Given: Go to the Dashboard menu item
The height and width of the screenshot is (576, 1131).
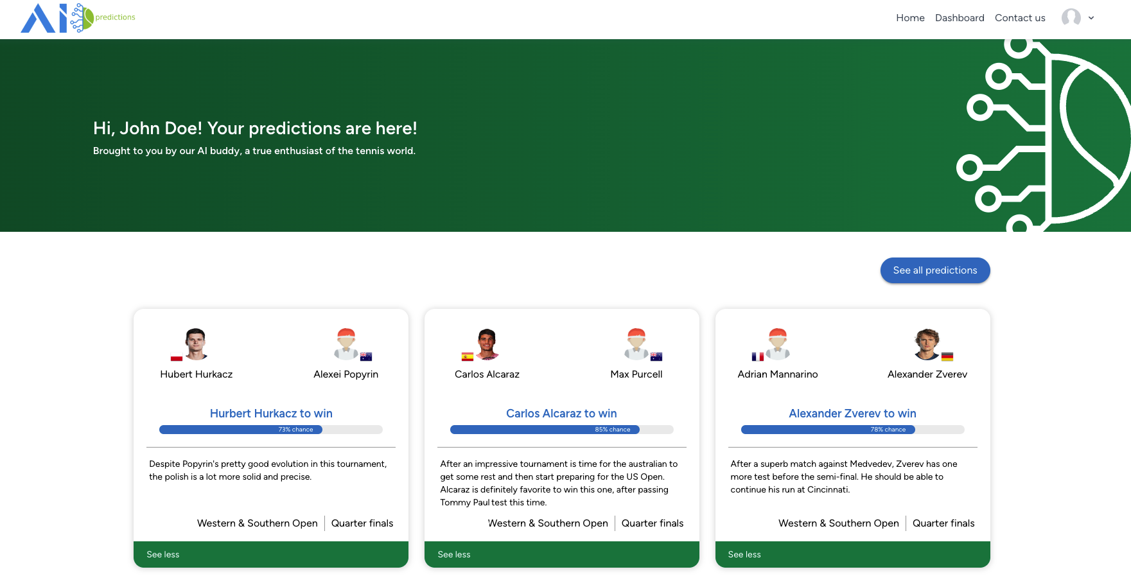Looking at the screenshot, I should point(960,18).
